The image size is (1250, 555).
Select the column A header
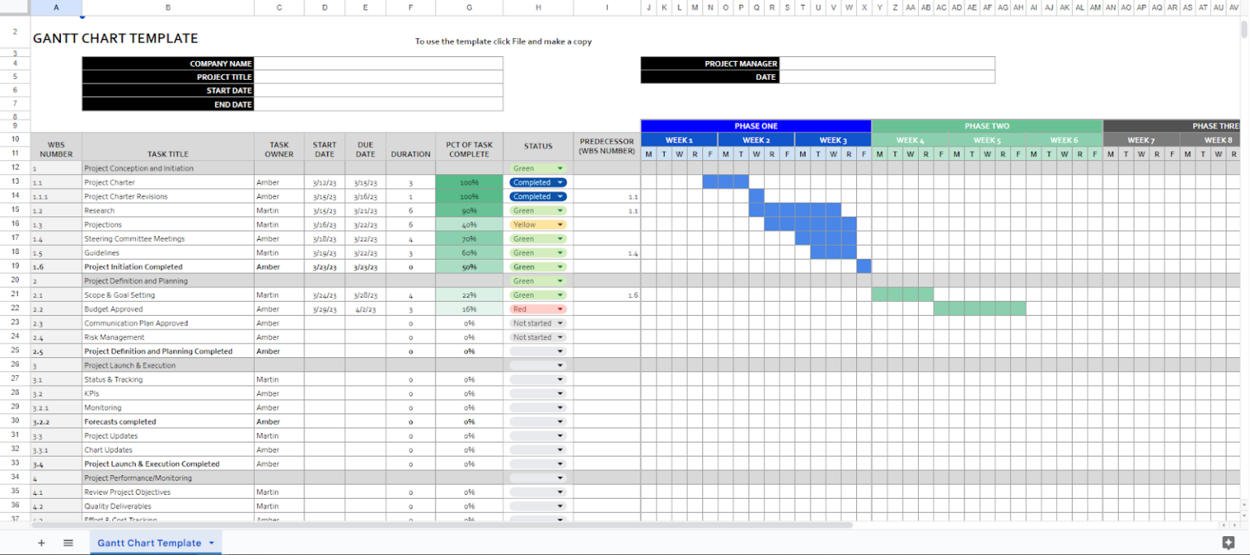(55, 7)
